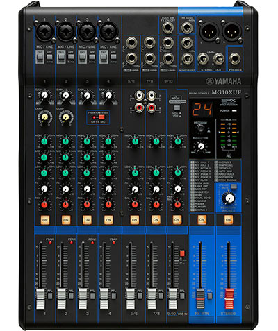Select the FX SEND output jack

click(x=186, y=28)
